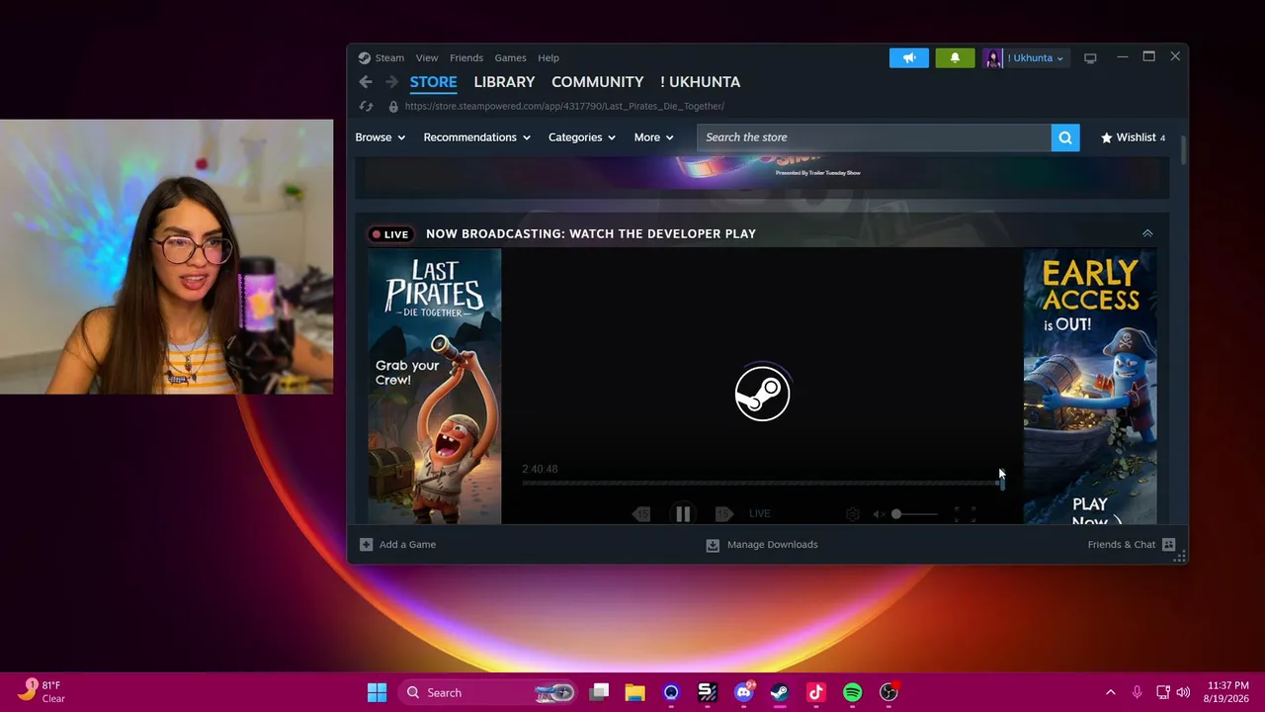Open Task View on the taskbar
The width and height of the screenshot is (1265, 712).
click(599, 692)
